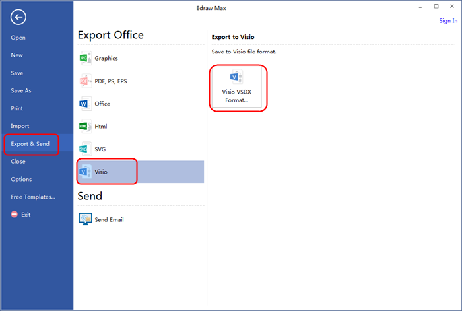The width and height of the screenshot is (462, 311).
Task: Select Save As in the sidebar
Action: (x=21, y=90)
